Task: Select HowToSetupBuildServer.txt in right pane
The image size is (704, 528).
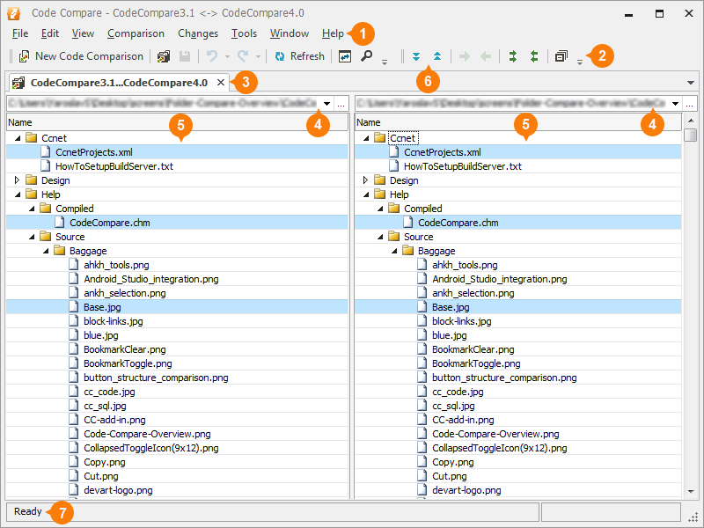Action: [x=518, y=166]
